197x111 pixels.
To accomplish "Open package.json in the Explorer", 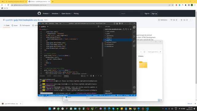I will click(x=110, y=44).
